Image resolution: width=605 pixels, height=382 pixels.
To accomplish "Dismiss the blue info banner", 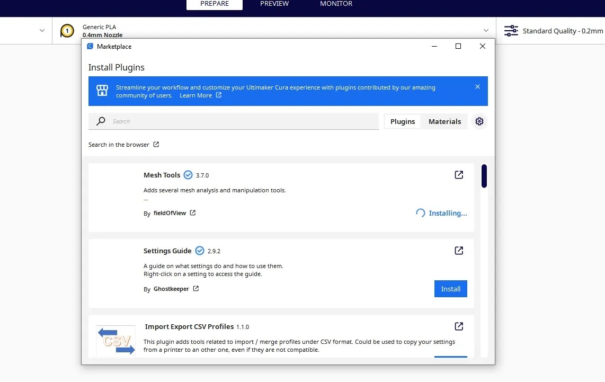I will point(477,87).
